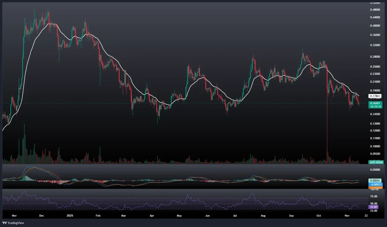The height and width of the screenshot is (227, 387).
Task: Click the TradingView logo
Action: pos(14,222)
